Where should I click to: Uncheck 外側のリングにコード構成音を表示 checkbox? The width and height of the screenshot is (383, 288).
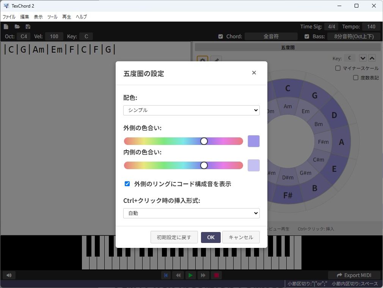click(127, 184)
